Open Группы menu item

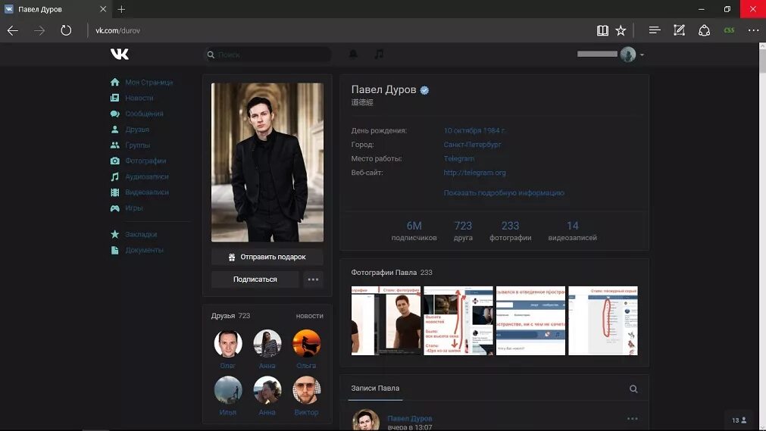tap(138, 145)
